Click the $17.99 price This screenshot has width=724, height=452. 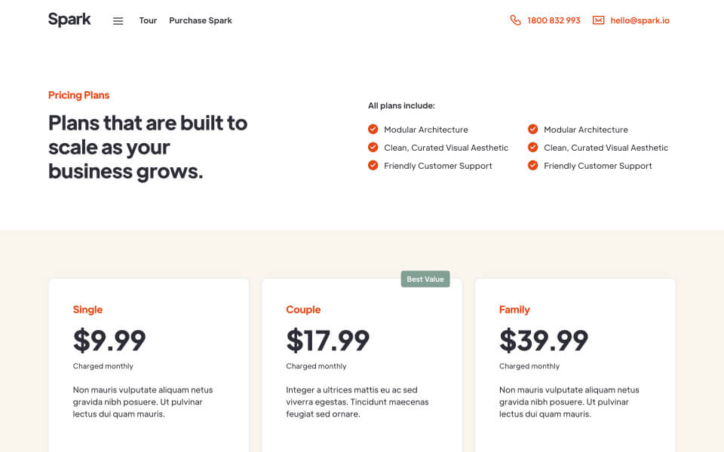[328, 341]
